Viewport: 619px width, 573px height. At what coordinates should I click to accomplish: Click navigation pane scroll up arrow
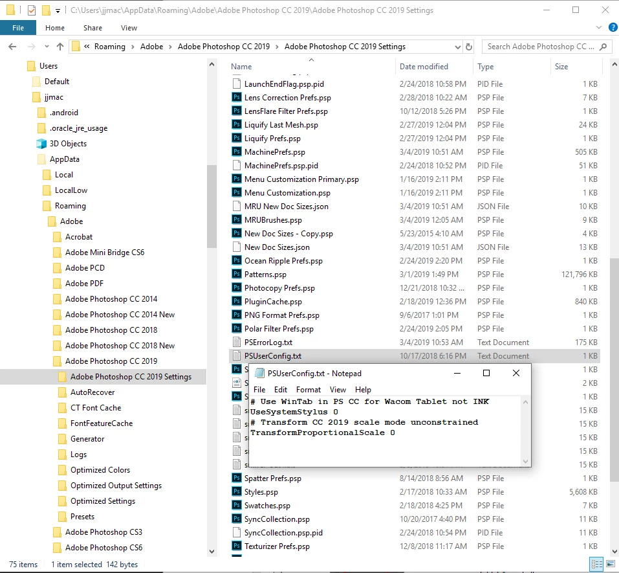tap(212, 64)
